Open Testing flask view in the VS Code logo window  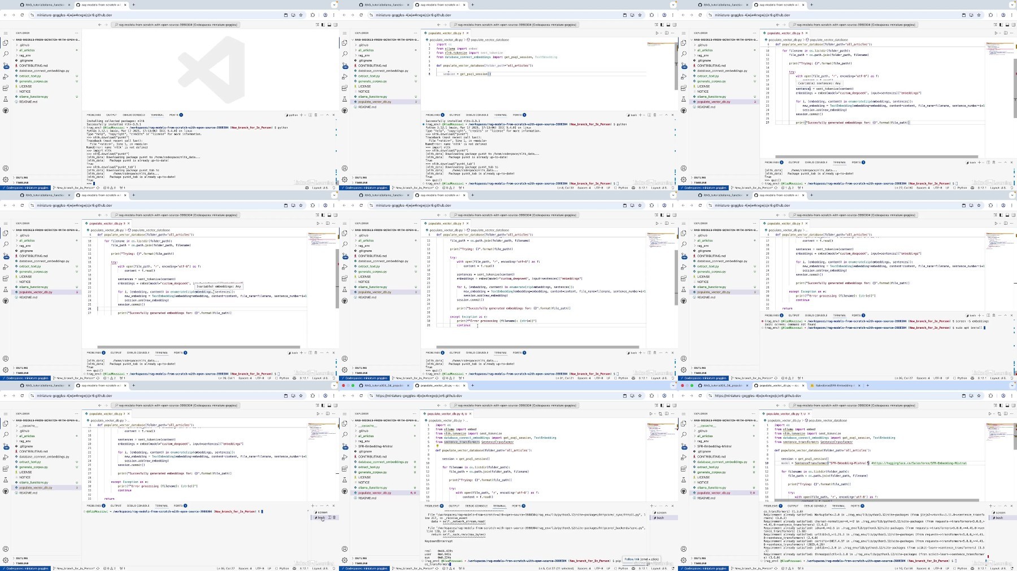[x=6, y=99]
